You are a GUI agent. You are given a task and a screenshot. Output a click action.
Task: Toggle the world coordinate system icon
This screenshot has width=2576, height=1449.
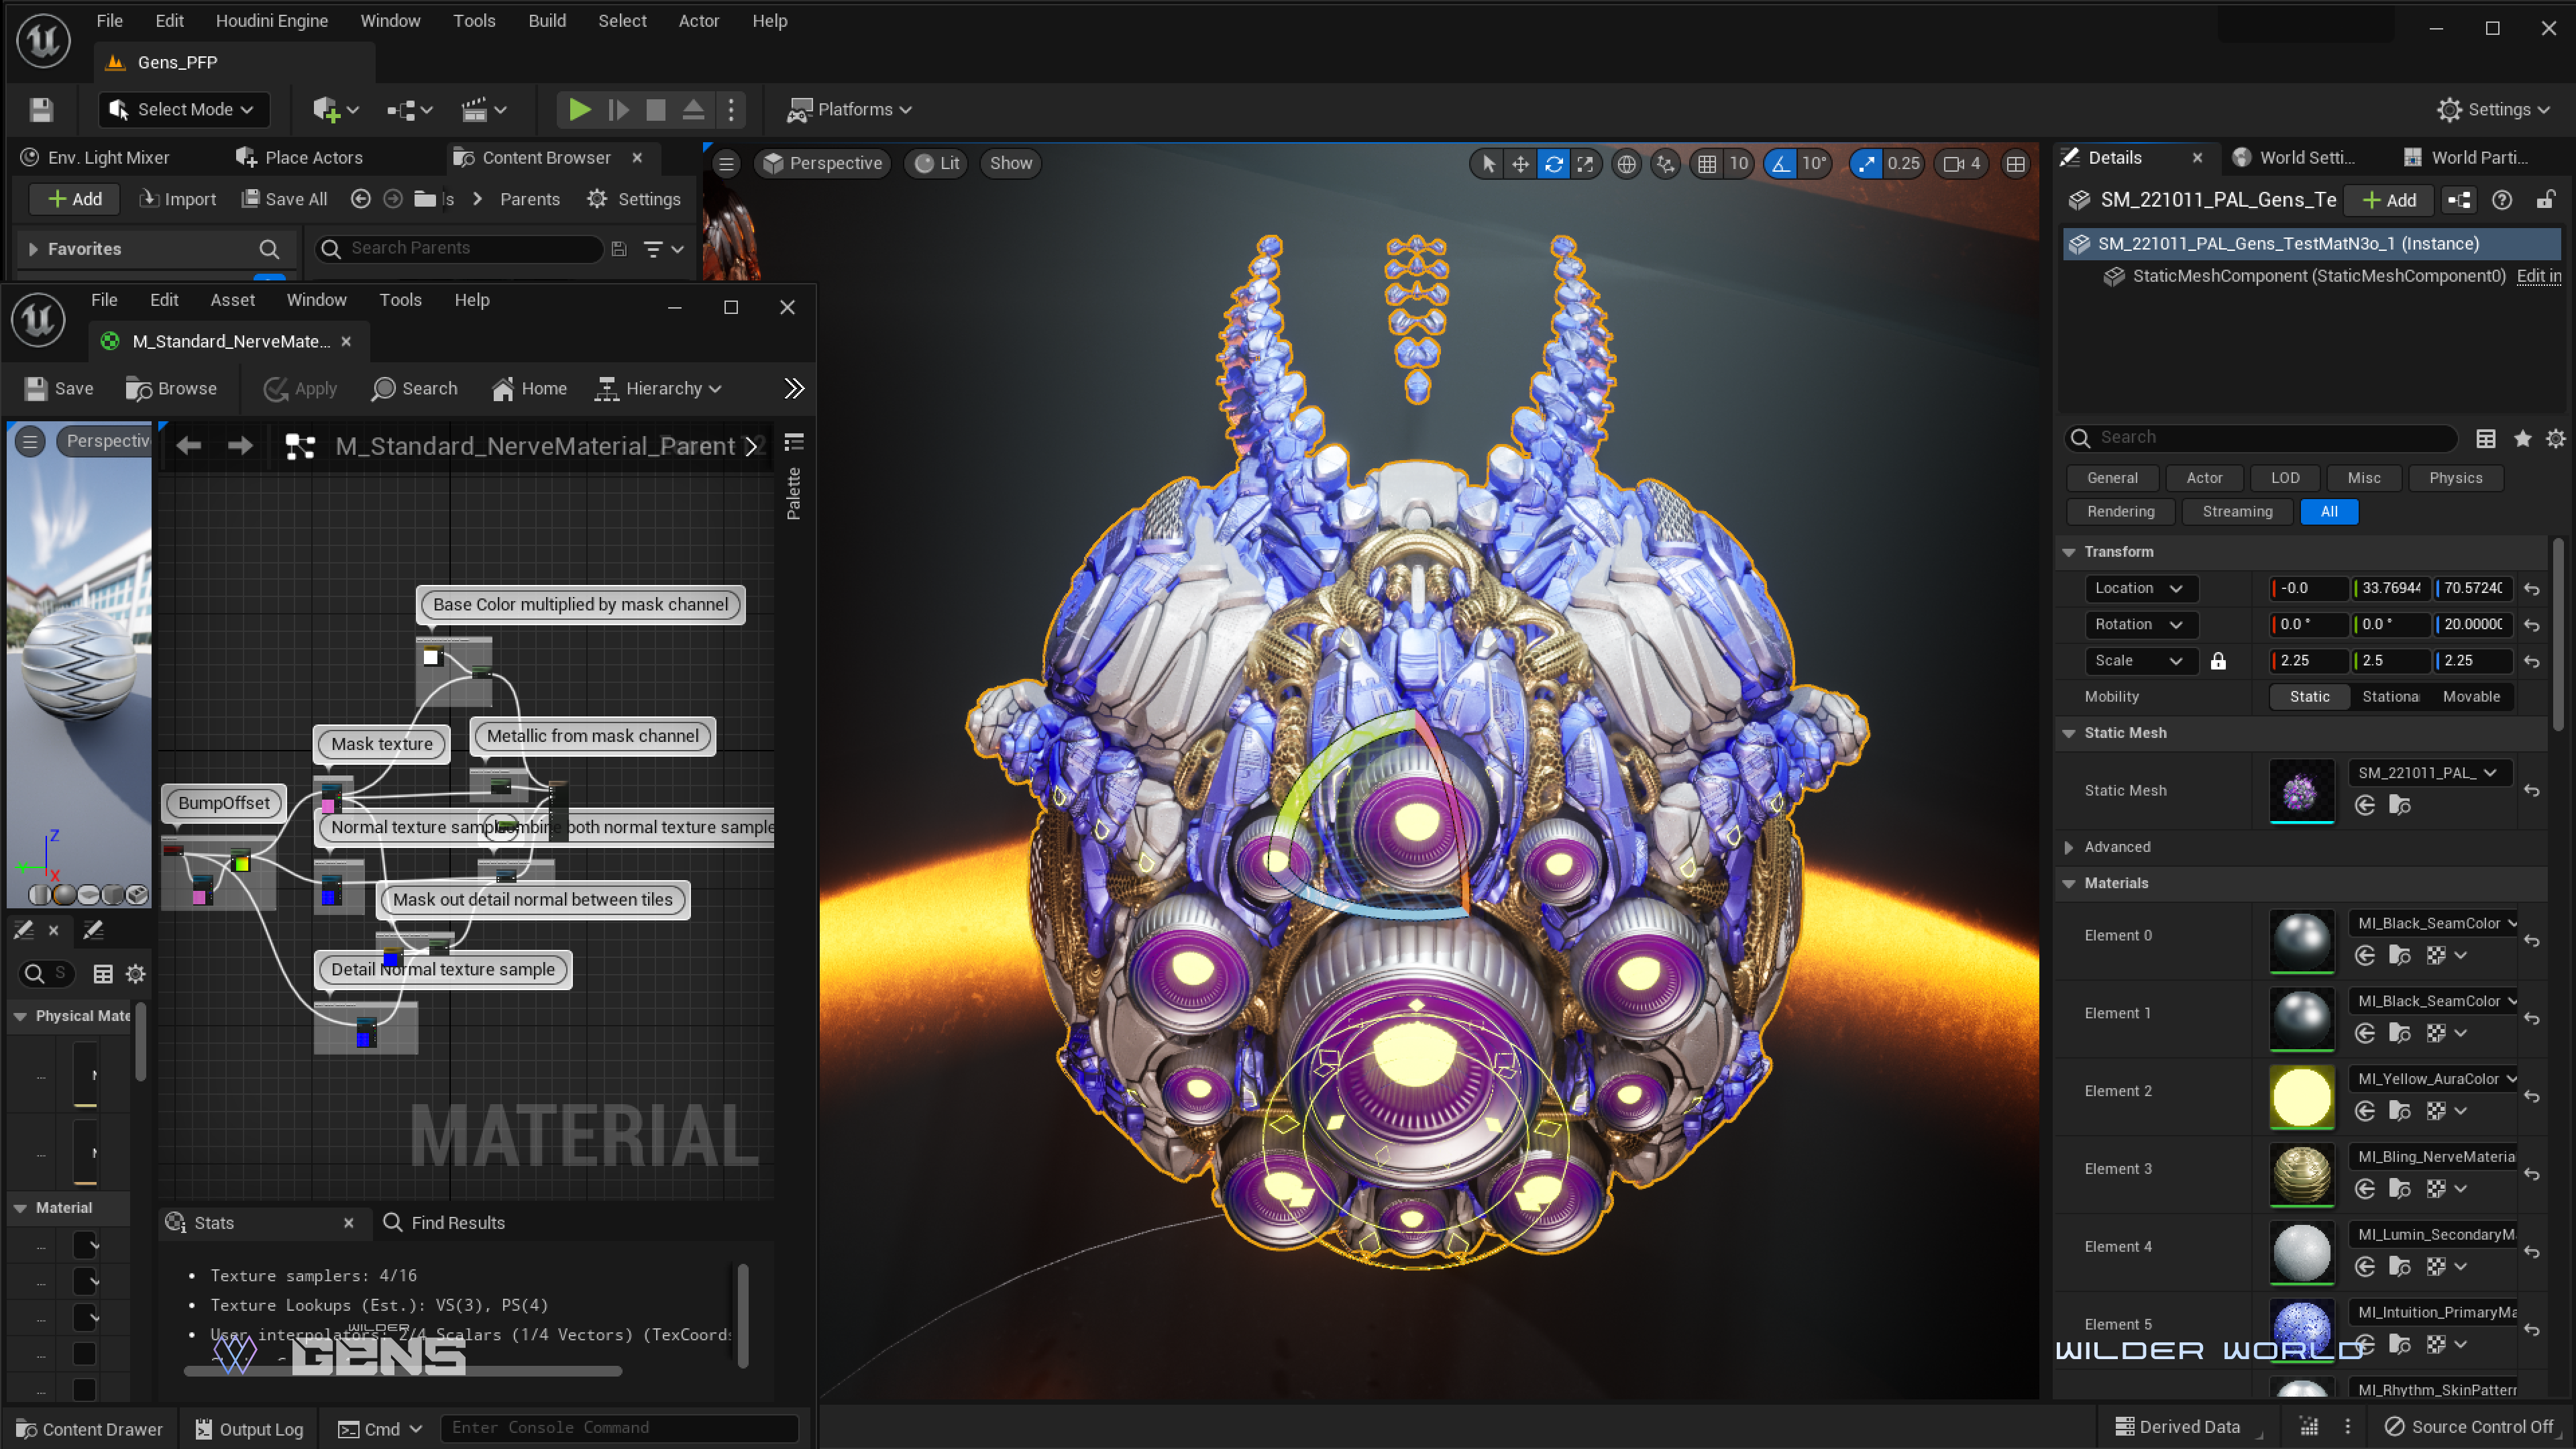tap(1627, 164)
